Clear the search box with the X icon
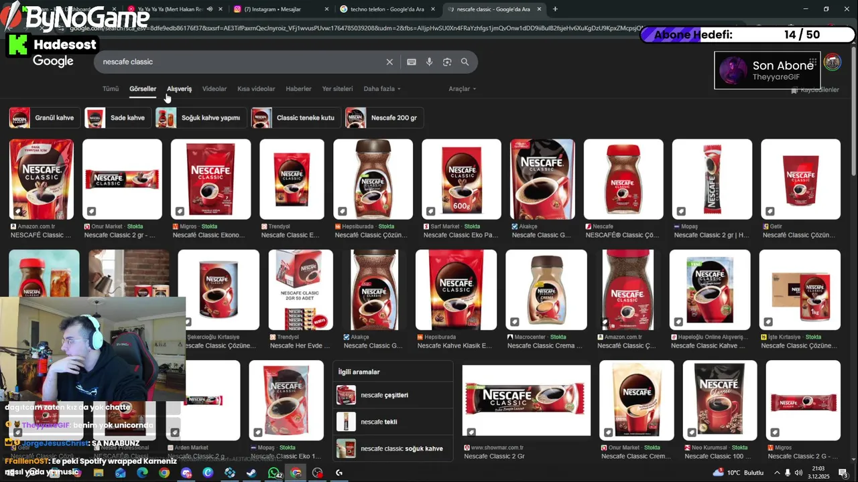This screenshot has height=482, width=858. point(389,62)
